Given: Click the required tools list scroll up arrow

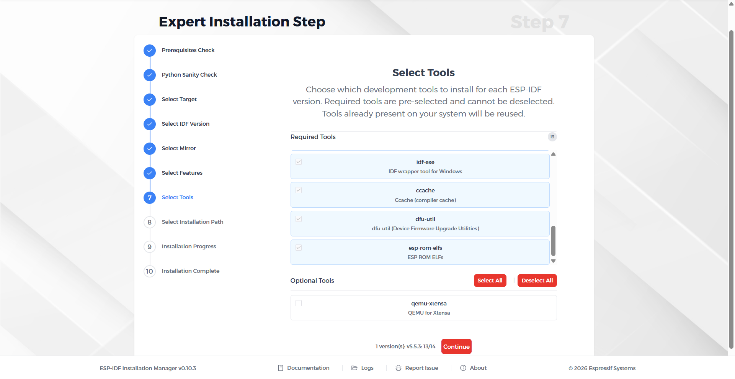Looking at the screenshot, I should (553, 154).
